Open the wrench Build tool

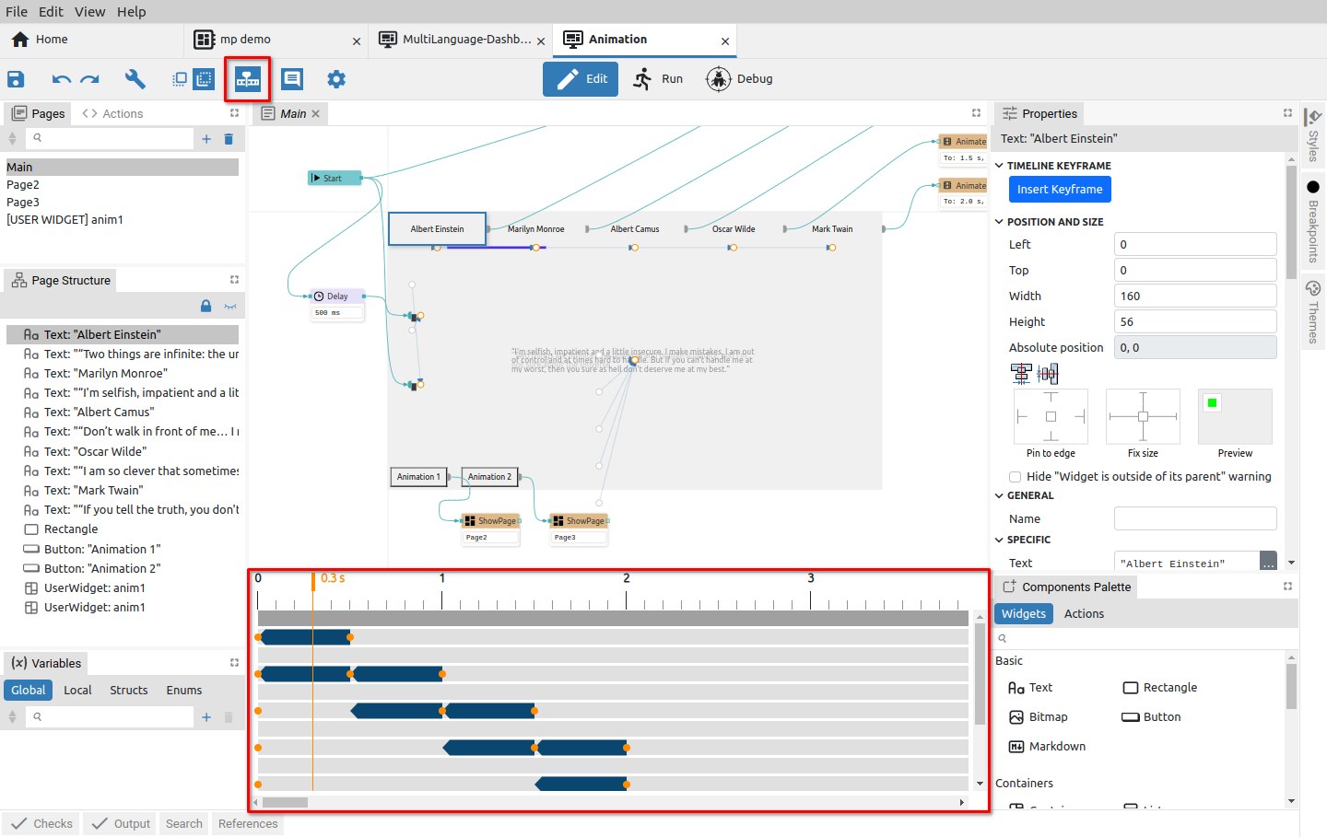(135, 79)
